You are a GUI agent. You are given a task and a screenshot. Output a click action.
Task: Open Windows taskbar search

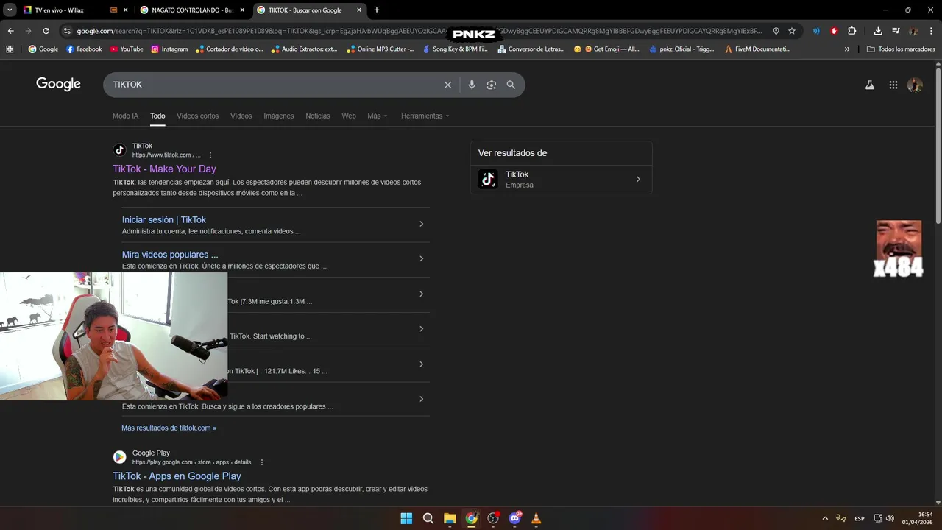click(x=428, y=518)
